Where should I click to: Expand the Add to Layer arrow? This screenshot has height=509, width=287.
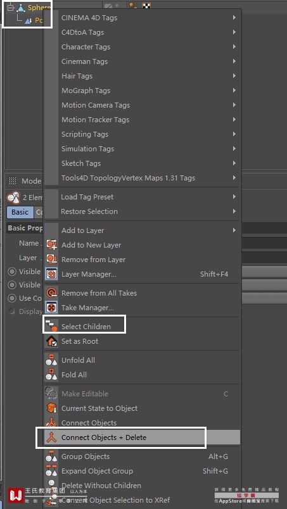pos(234,230)
